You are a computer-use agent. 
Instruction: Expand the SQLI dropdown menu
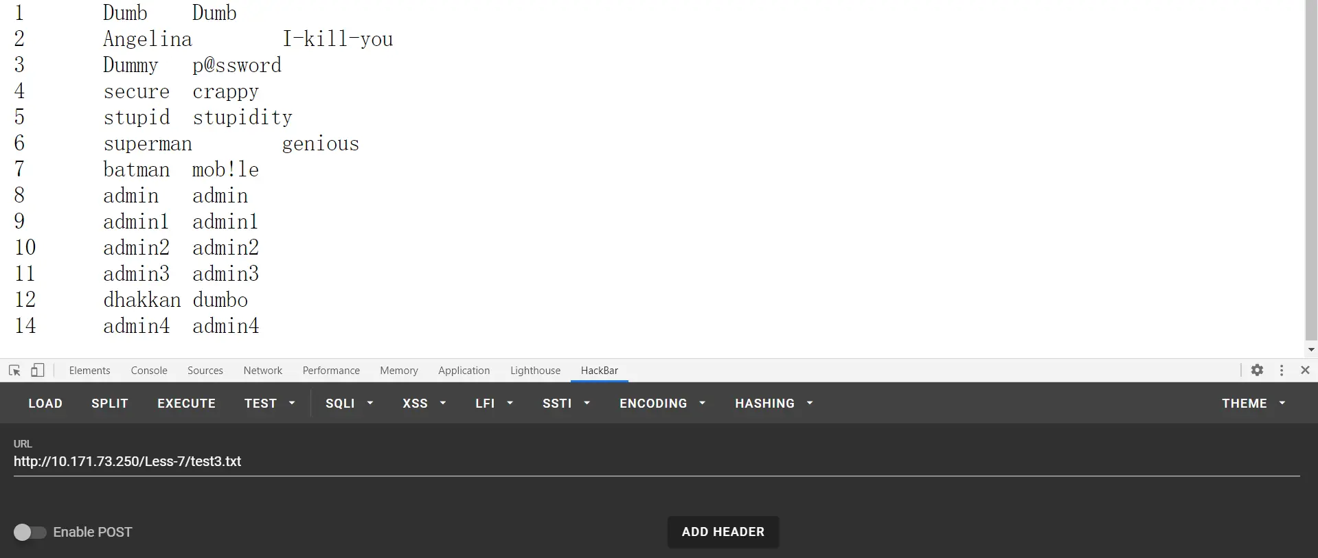pyautogui.click(x=349, y=404)
